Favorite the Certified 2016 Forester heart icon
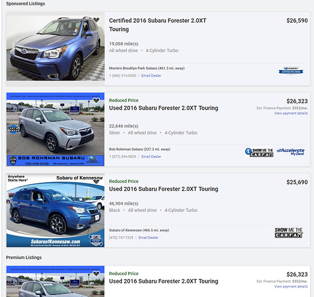Screen dimensions: 314x297 click(x=96, y=20)
